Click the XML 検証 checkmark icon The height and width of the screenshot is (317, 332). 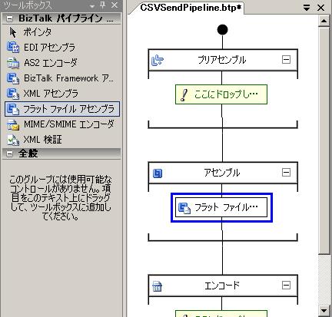(13, 140)
